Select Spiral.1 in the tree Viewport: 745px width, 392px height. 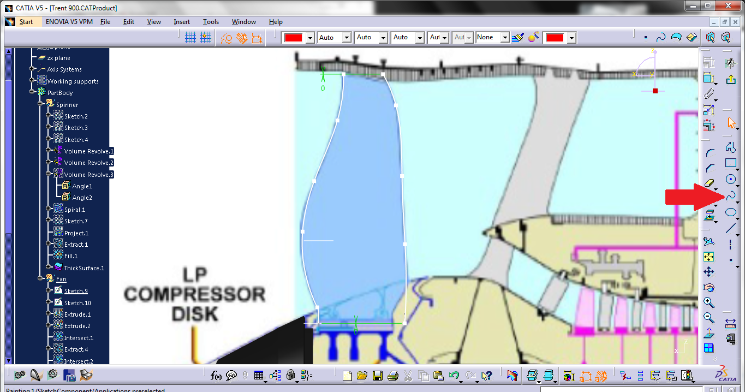[75, 210]
